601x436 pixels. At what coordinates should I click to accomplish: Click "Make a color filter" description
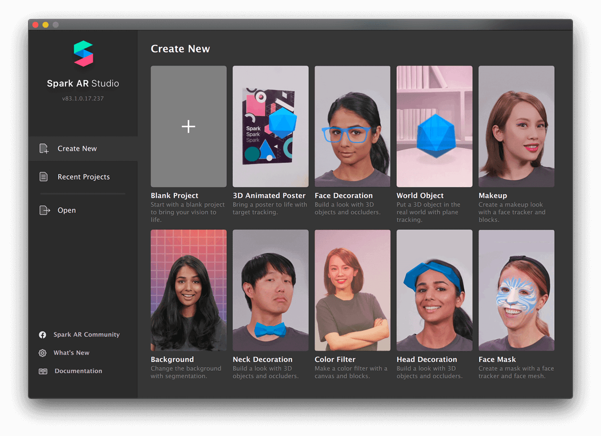pos(352,372)
